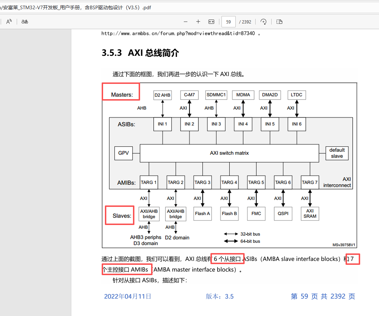The height and width of the screenshot is (316, 379).
Task: Select the 3.5.3 AXI heading
Action: click(x=140, y=53)
